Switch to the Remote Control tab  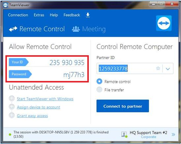[x=37, y=29]
